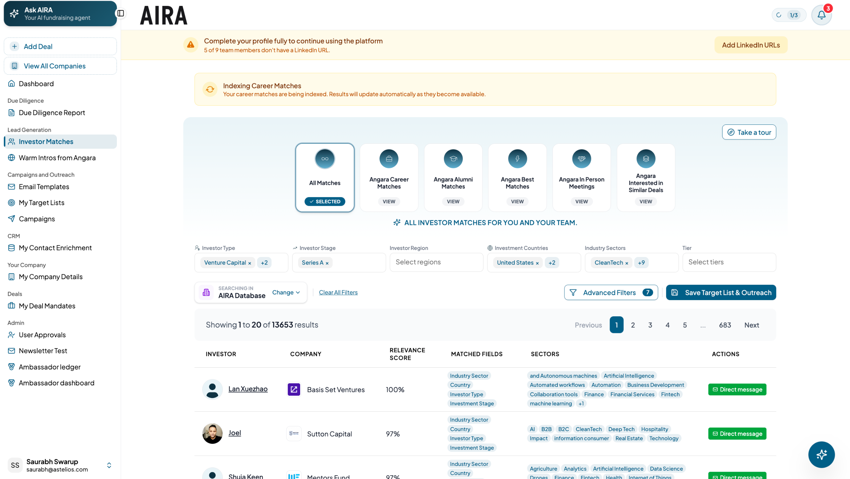The height and width of the screenshot is (479, 850).
Task: Open the Tier selection dropdown
Action: (x=729, y=262)
